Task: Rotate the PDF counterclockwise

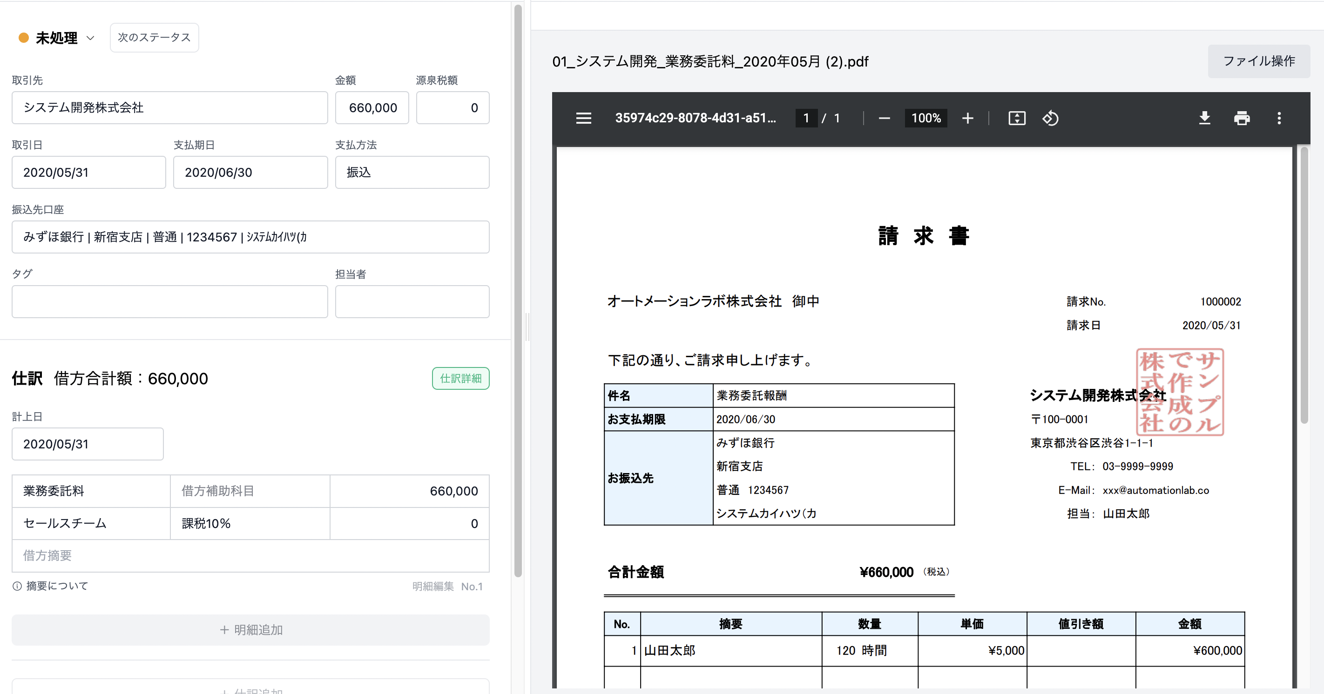Action: [x=1050, y=118]
